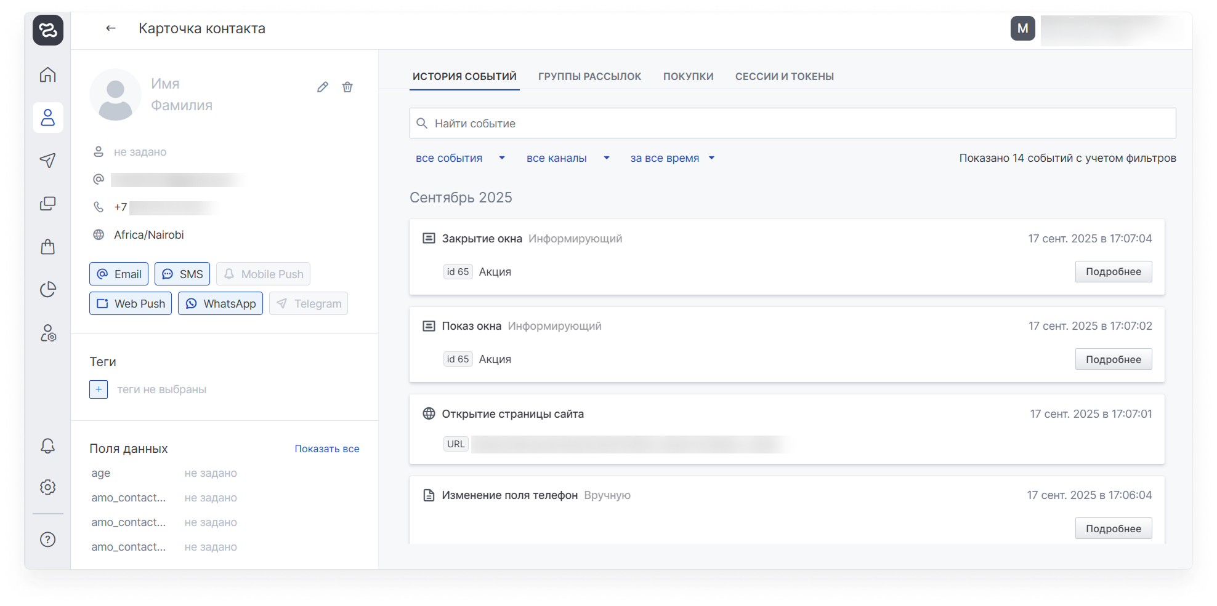1217x606 pixels.
Task: Open the help question mark icon
Action: pos(48,540)
